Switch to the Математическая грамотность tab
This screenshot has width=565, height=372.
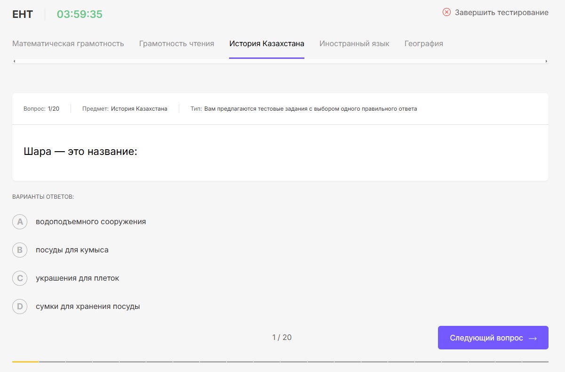click(67, 43)
